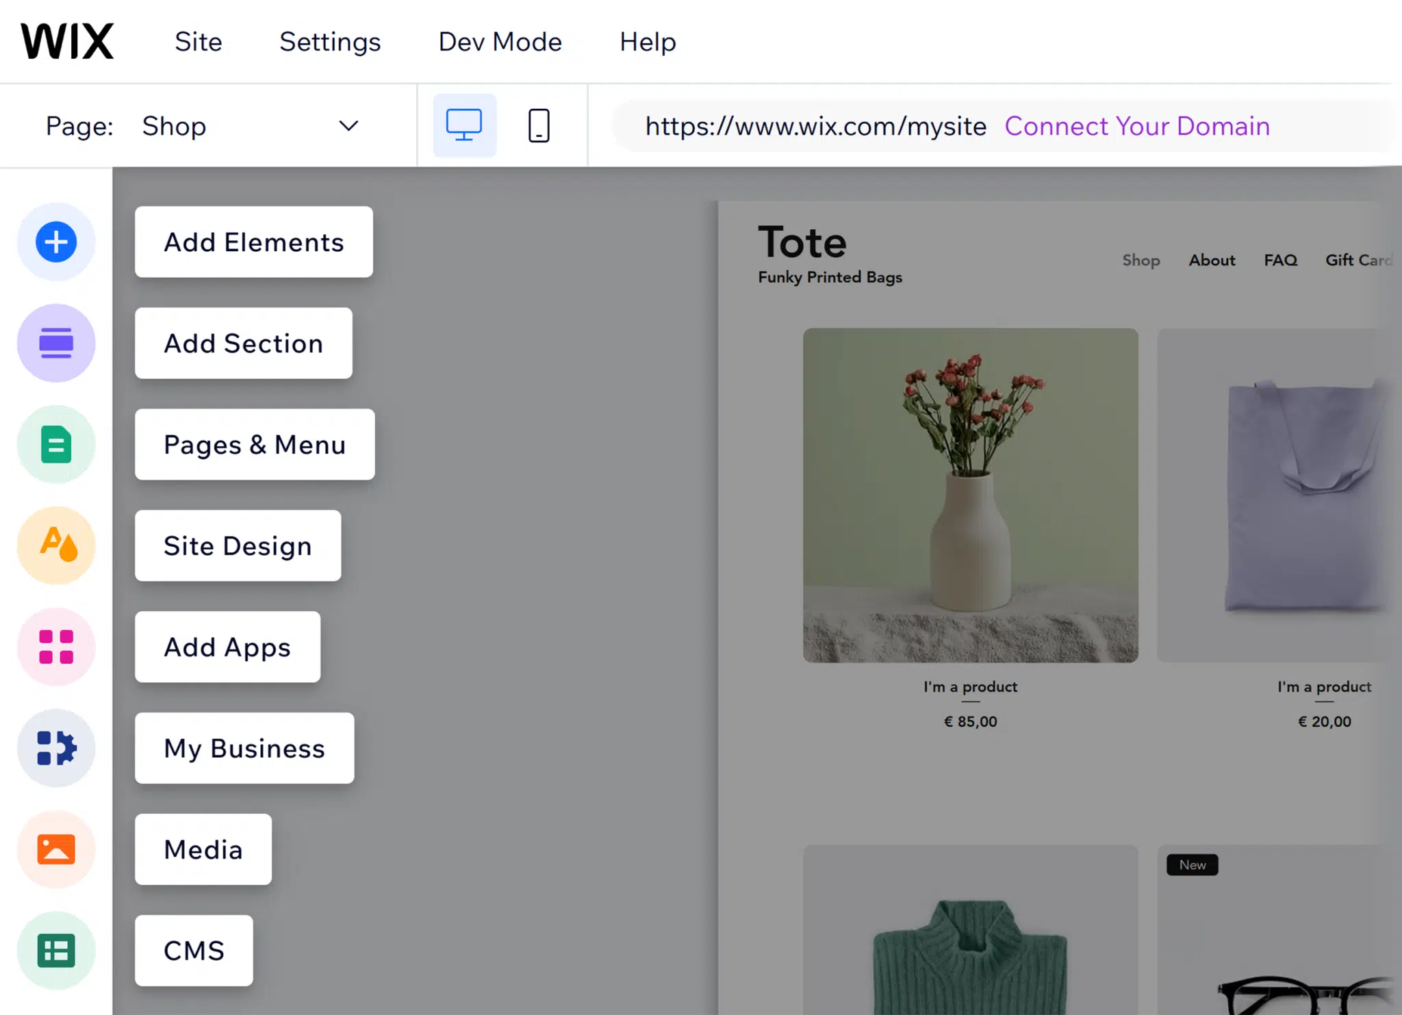The image size is (1402, 1015).
Task: Click the Media label
Action: click(x=203, y=849)
